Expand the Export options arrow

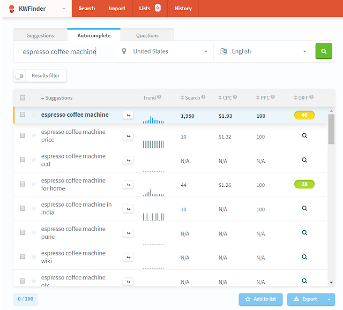(329, 299)
